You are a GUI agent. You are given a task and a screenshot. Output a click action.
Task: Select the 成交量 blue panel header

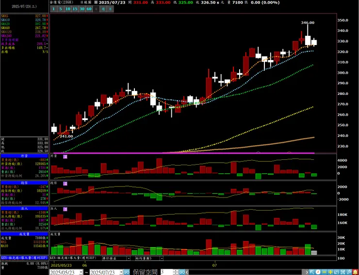(24, 234)
